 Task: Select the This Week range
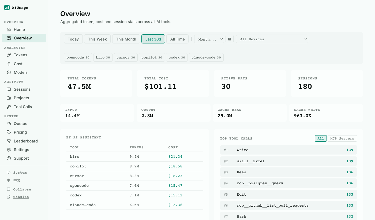click(x=97, y=39)
